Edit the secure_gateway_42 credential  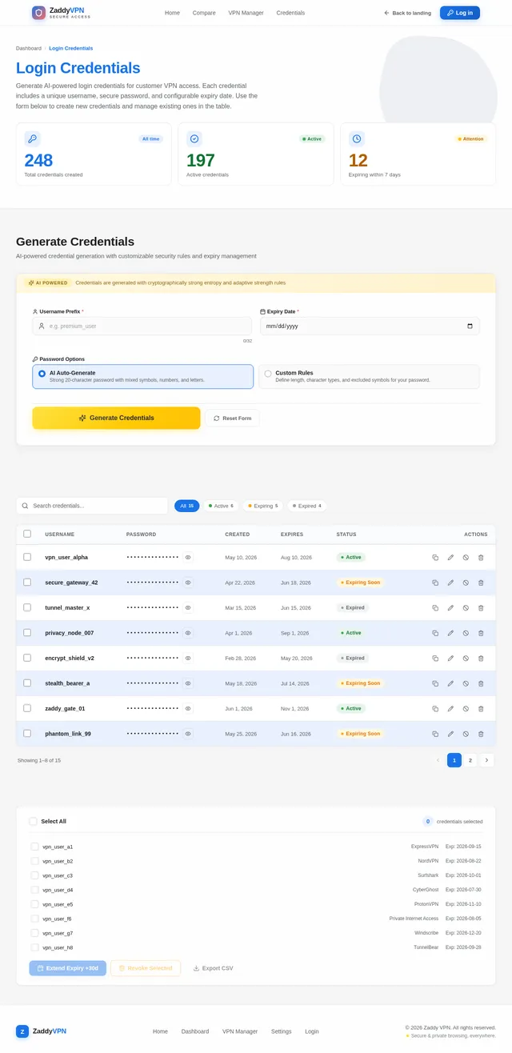450,583
